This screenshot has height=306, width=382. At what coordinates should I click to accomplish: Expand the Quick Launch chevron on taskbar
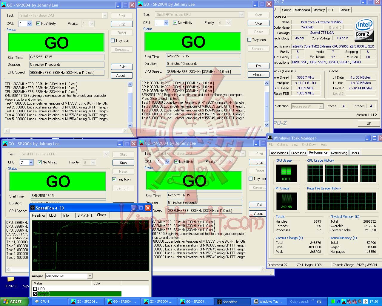(312, 300)
